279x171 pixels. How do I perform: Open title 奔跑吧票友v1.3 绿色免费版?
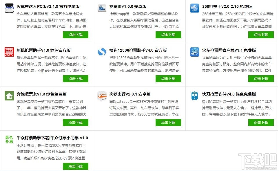(x=41, y=94)
